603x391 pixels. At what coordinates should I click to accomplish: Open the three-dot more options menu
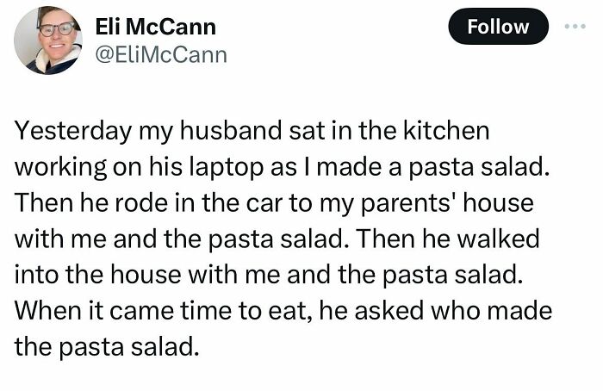(x=575, y=26)
